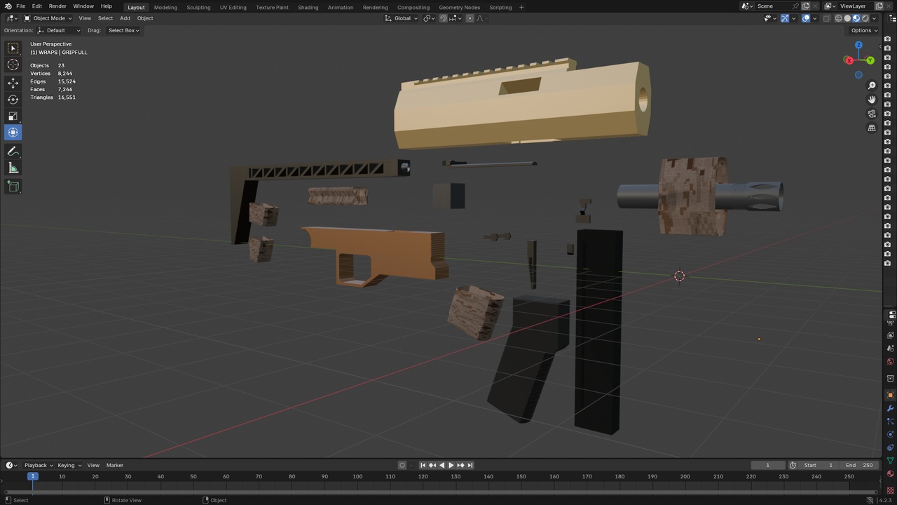Toggle viewport gizmos display

point(785,18)
